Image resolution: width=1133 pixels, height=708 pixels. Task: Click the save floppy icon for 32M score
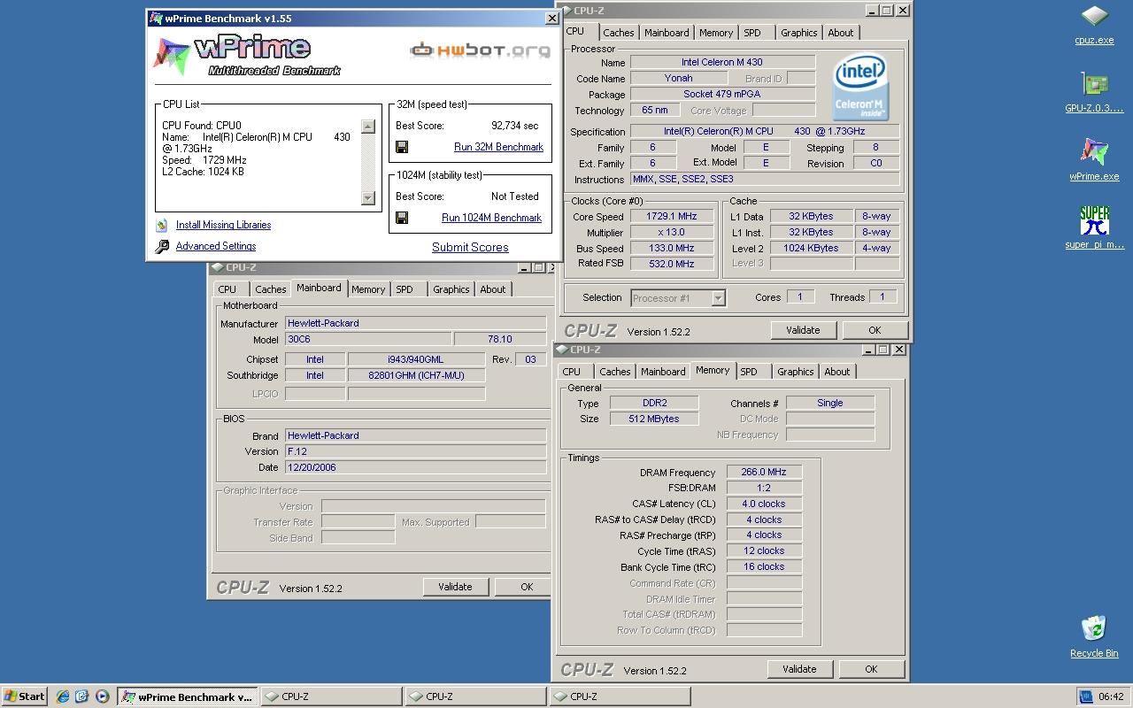(x=402, y=147)
